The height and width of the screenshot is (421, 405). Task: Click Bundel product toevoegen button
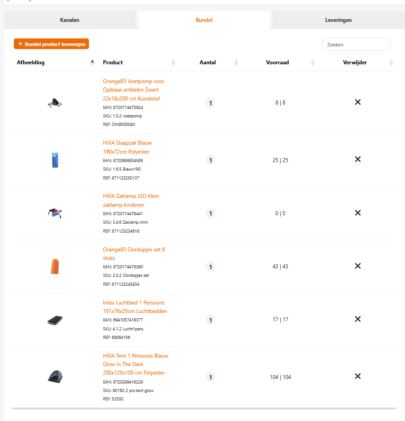coord(51,44)
